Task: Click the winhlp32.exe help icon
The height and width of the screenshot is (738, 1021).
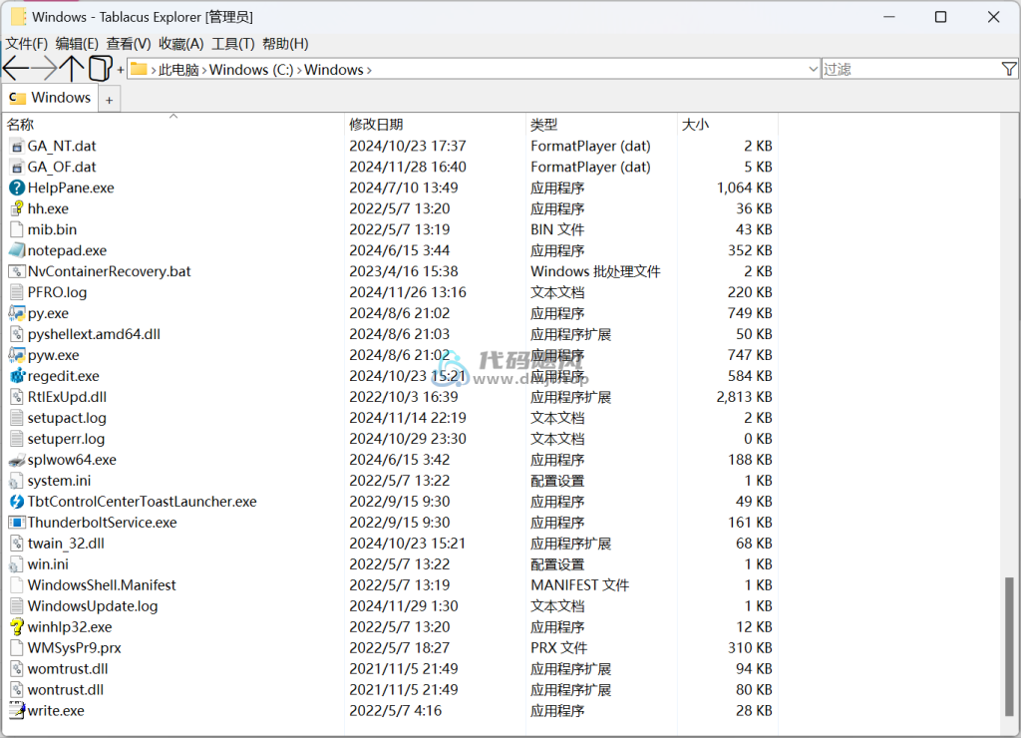Action: point(17,627)
